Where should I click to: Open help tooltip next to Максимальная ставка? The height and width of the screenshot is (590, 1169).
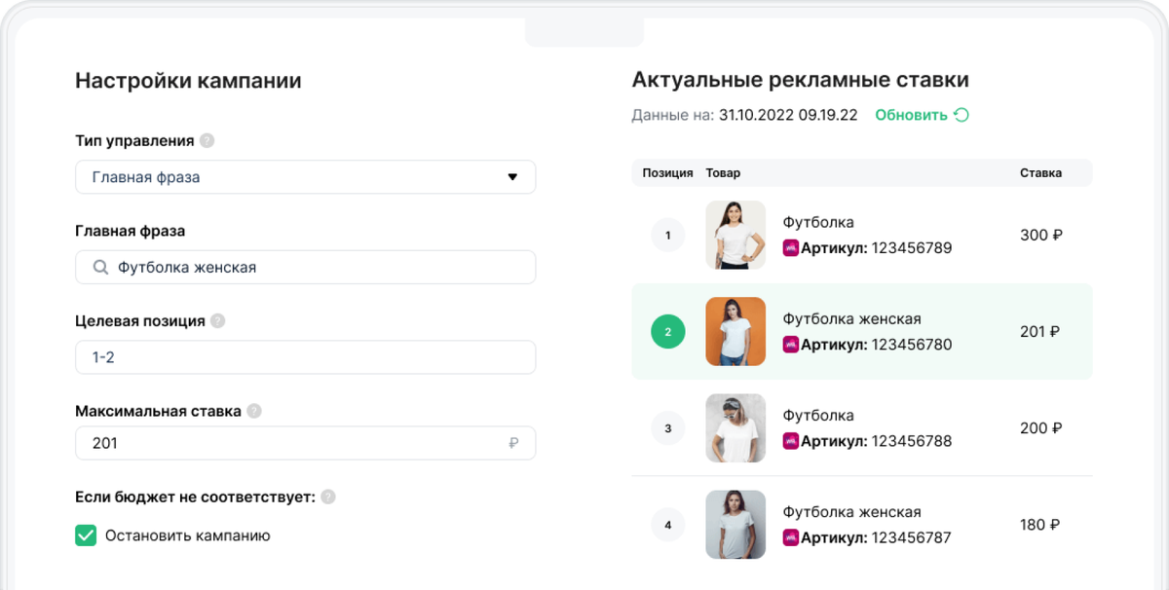coord(254,412)
